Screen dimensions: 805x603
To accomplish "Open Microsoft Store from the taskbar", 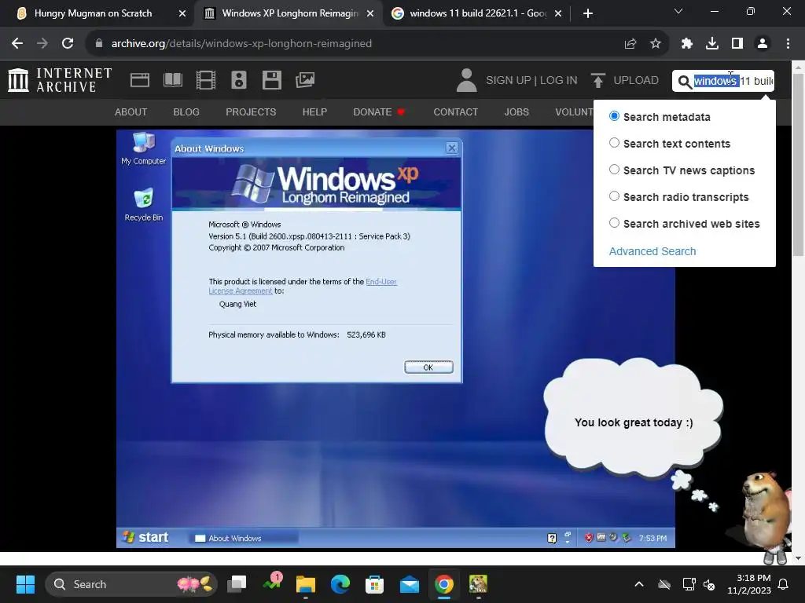I will (374, 584).
